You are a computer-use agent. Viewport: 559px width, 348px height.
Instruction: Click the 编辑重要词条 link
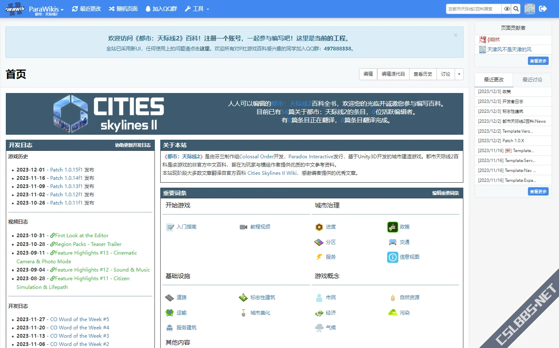(446, 193)
